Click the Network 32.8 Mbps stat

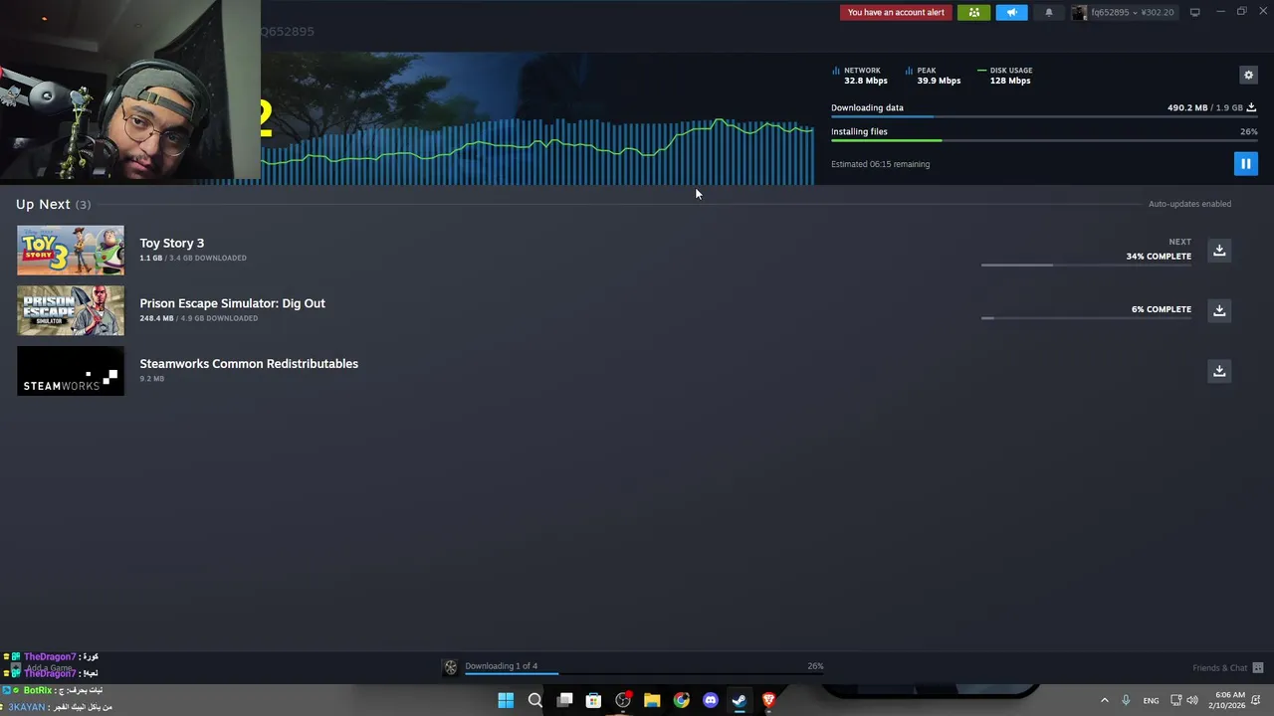[x=860, y=76]
